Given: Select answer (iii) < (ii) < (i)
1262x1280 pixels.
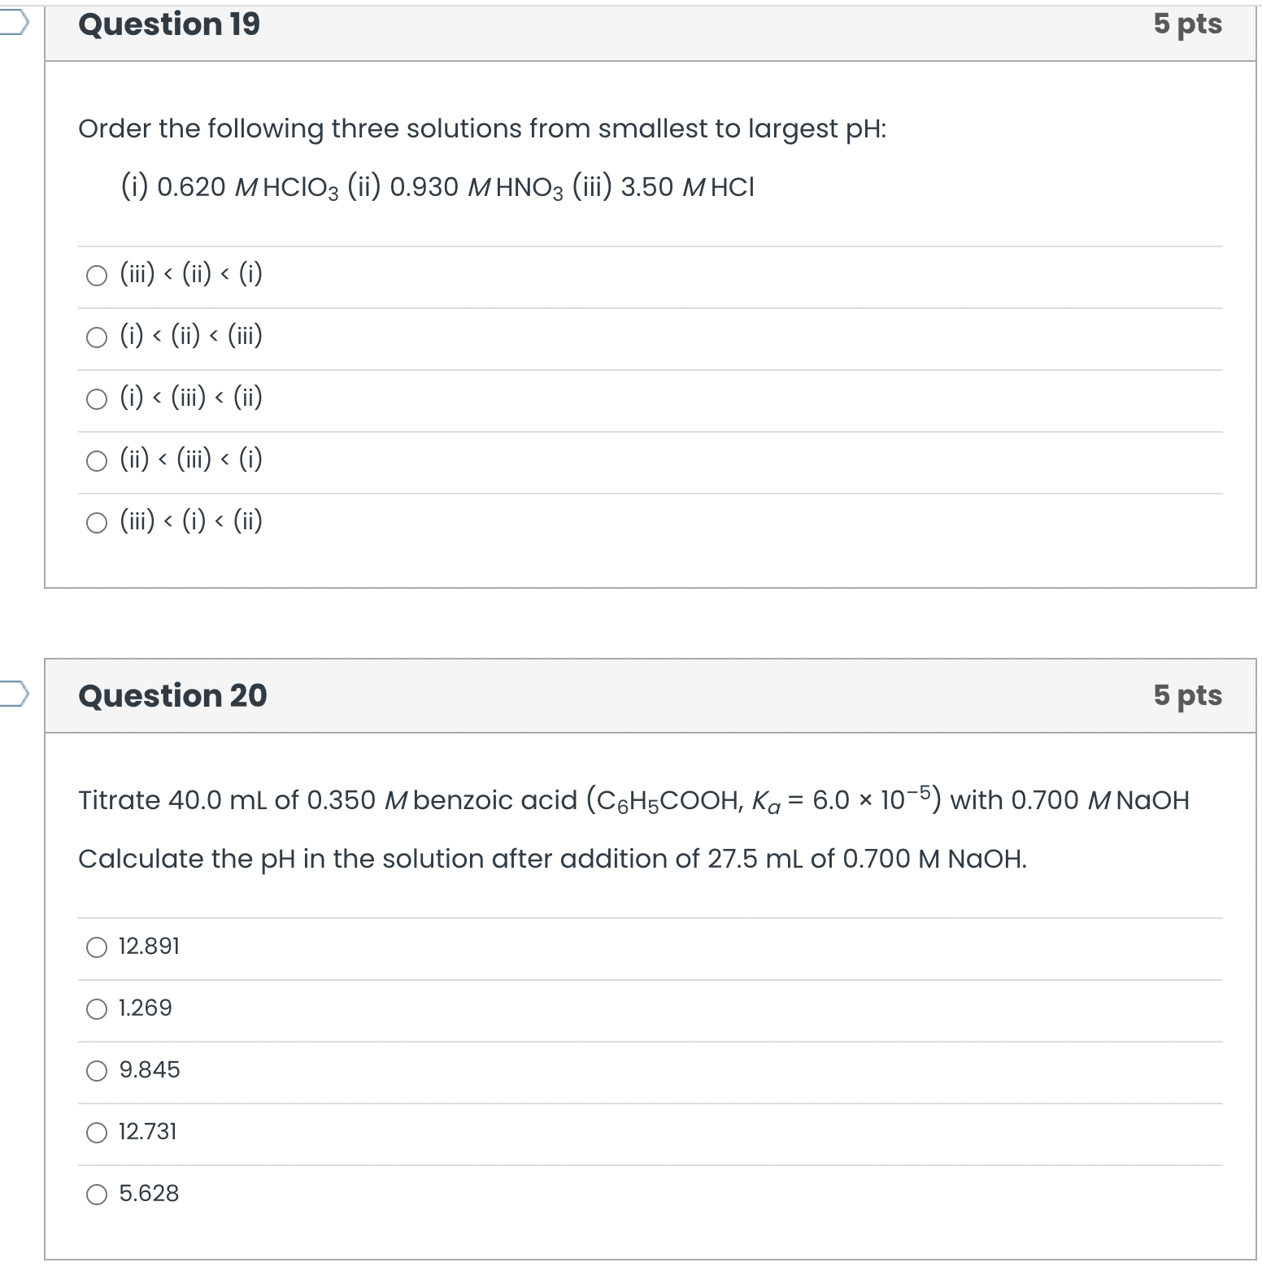Looking at the screenshot, I should pyautogui.click(x=95, y=275).
